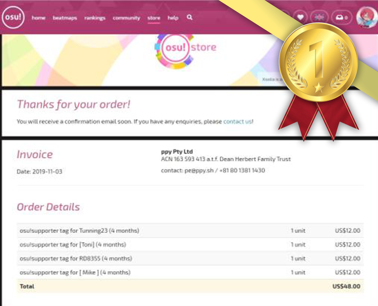
Task: Click '1 unit' in the Tunning23 row
Action: coord(298,231)
